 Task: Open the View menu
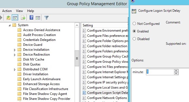click(19, 11)
